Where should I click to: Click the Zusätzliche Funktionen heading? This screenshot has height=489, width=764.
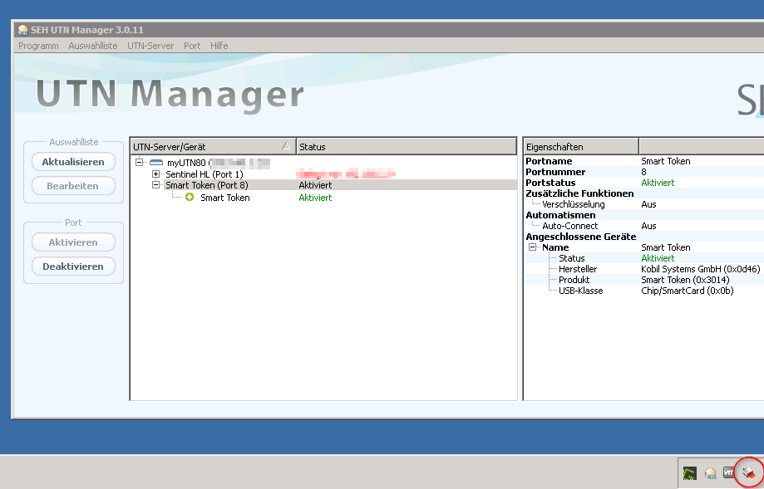[579, 193]
